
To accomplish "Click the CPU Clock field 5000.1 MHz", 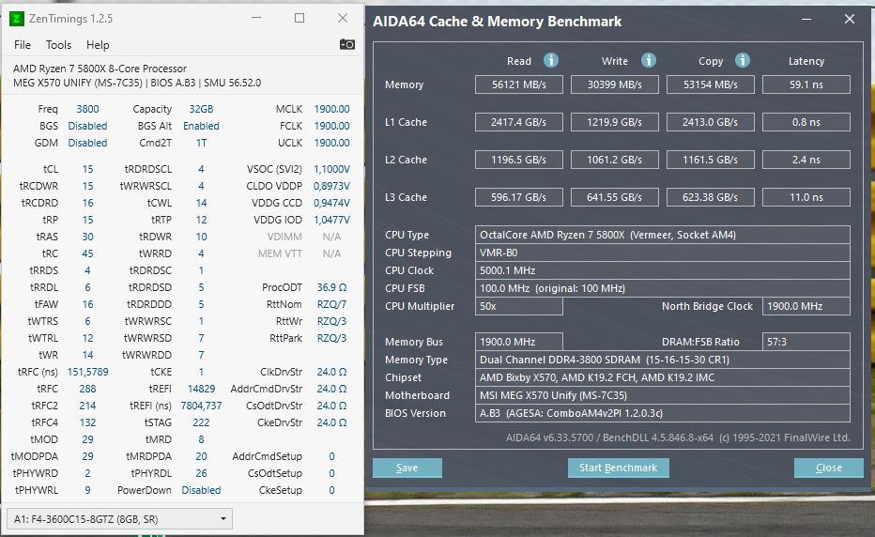I will point(663,270).
